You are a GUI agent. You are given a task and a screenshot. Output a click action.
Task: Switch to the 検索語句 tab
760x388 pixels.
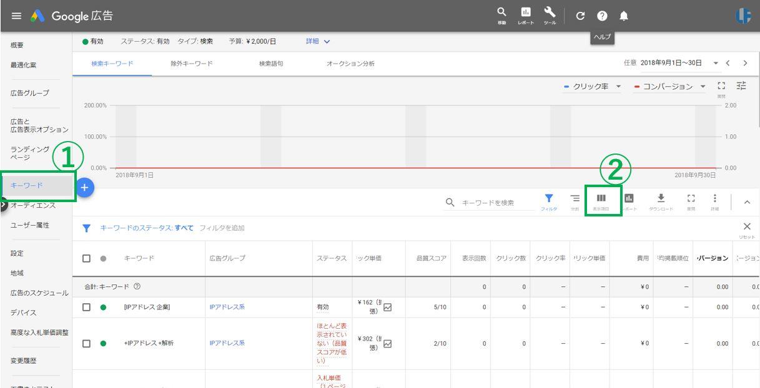[270, 63]
